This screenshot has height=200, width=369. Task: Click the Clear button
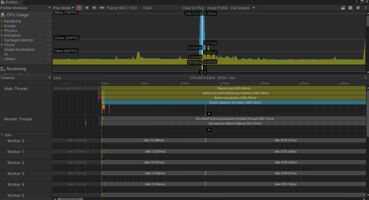tap(147, 8)
